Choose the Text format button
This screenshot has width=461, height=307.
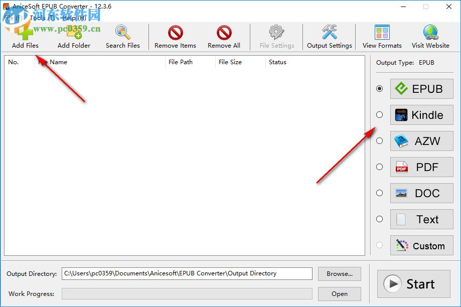pos(421,219)
